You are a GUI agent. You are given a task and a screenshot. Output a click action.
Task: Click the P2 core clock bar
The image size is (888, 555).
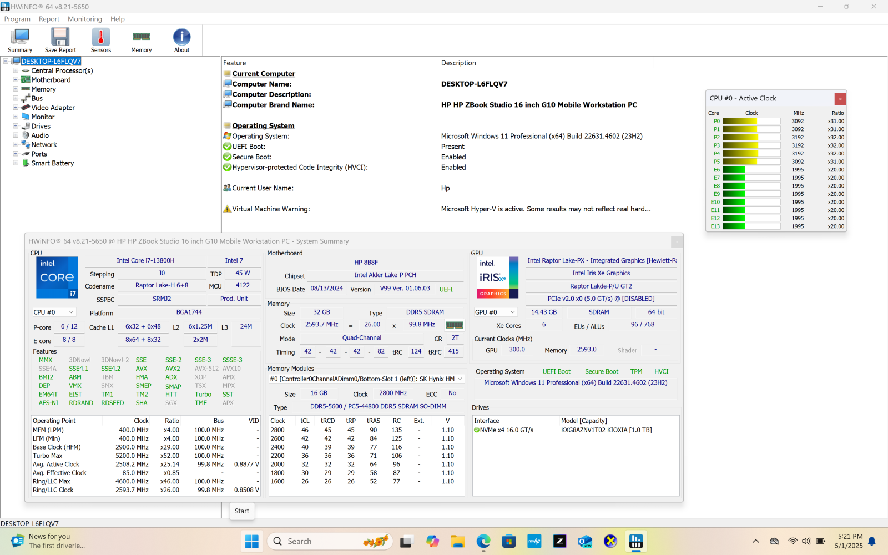pos(751,137)
